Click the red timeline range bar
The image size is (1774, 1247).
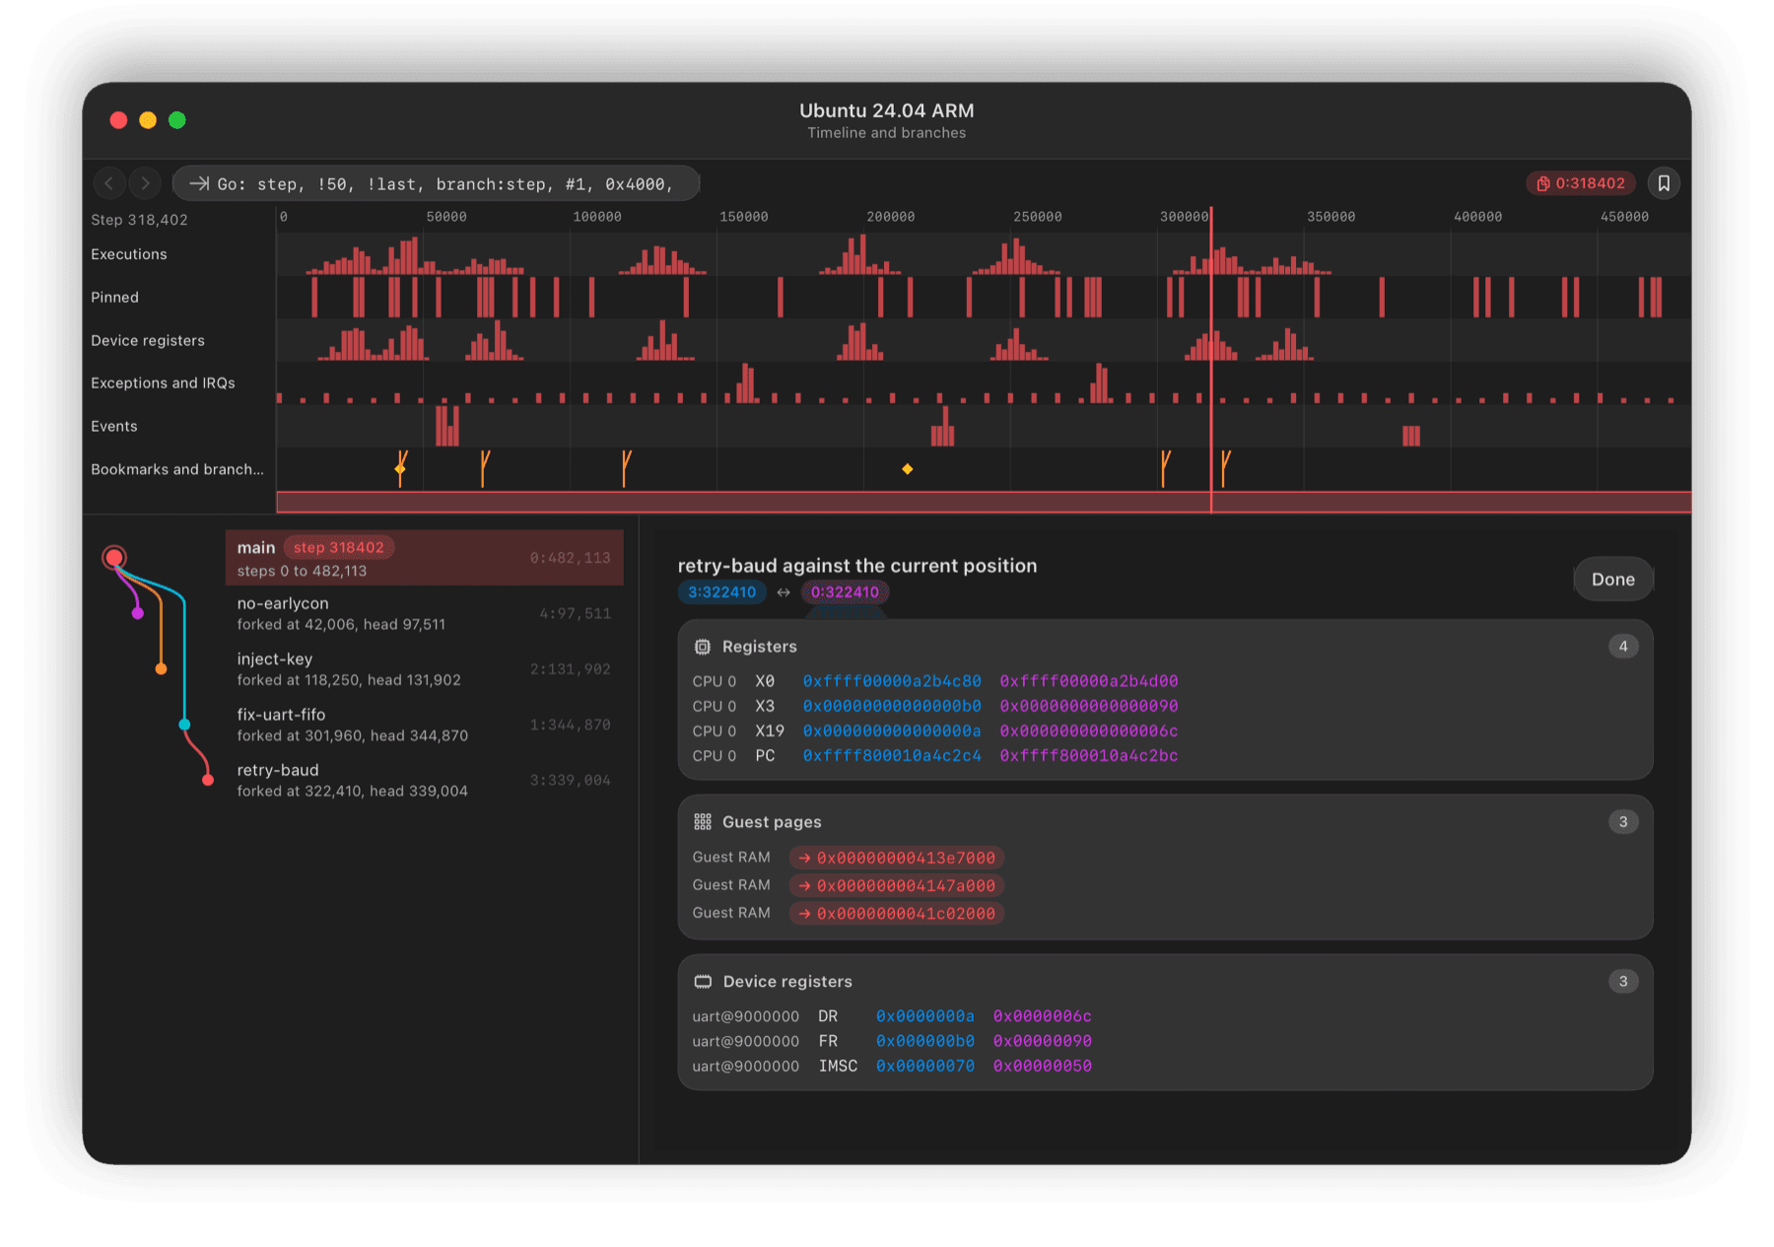984,503
